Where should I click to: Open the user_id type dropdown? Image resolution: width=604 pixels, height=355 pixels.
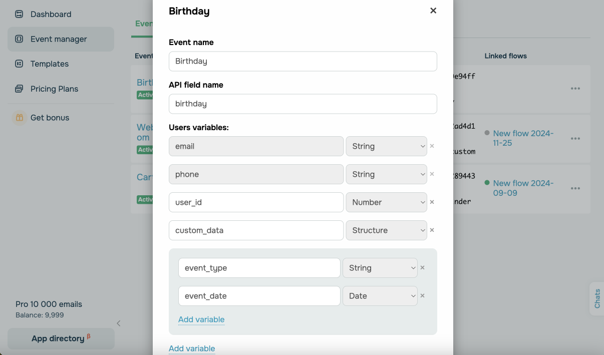(x=386, y=202)
